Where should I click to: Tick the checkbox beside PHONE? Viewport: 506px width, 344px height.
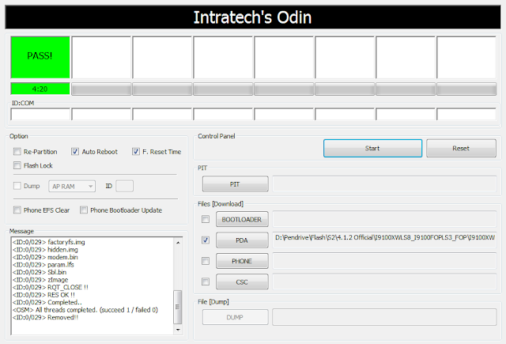click(206, 261)
